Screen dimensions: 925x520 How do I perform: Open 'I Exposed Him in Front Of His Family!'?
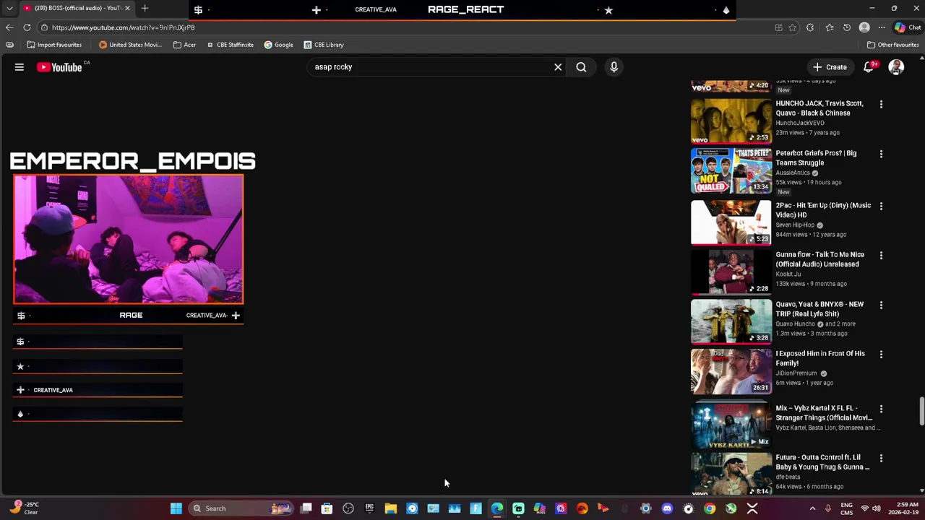[x=820, y=358]
